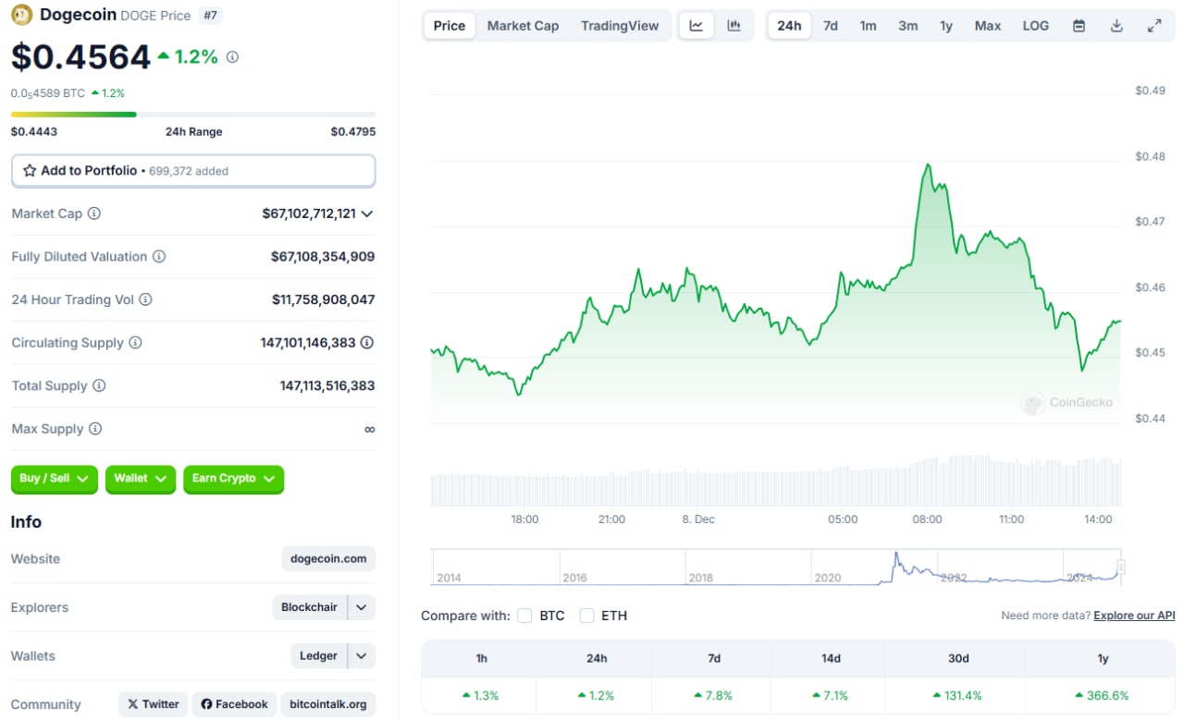This screenshot has width=1184, height=720.
Task: Expand the Explorers dropdown arrow
Action: coord(362,607)
